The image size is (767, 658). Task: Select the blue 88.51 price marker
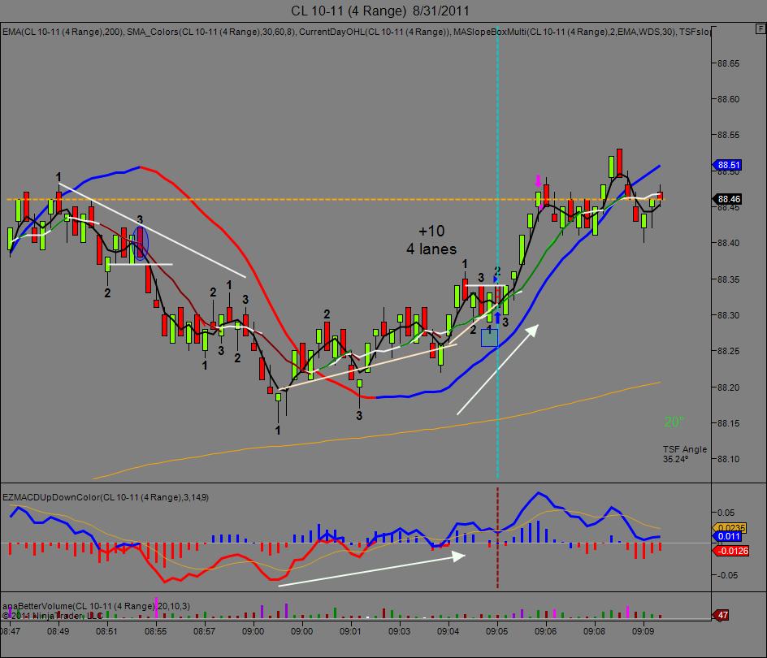[x=728, y=165]
